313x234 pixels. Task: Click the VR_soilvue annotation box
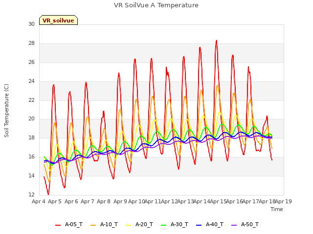point(58,20)
